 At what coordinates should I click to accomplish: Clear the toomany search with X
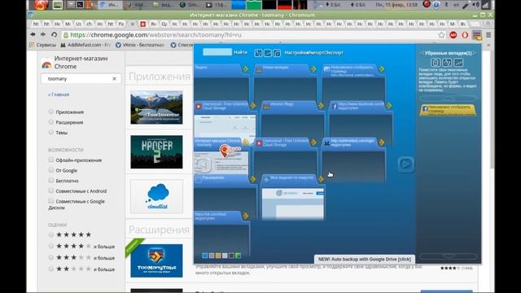tap(114, 79)
